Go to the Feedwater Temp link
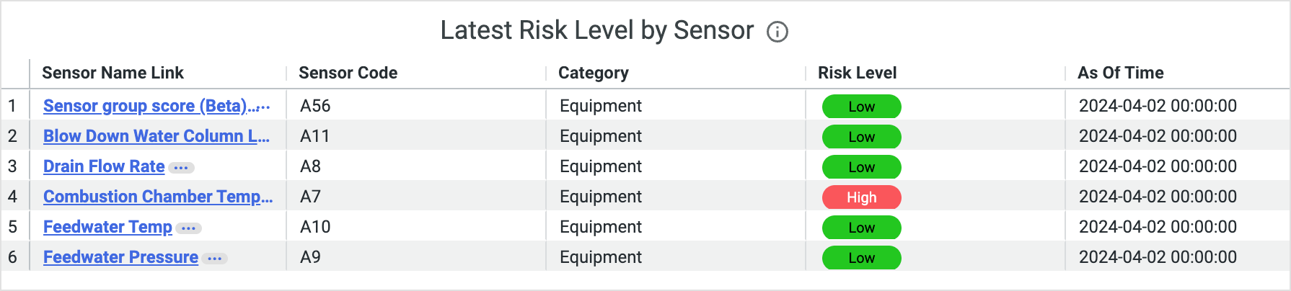Image resolution: width=1291 pixels, height=291 pixels. [107, 227]
